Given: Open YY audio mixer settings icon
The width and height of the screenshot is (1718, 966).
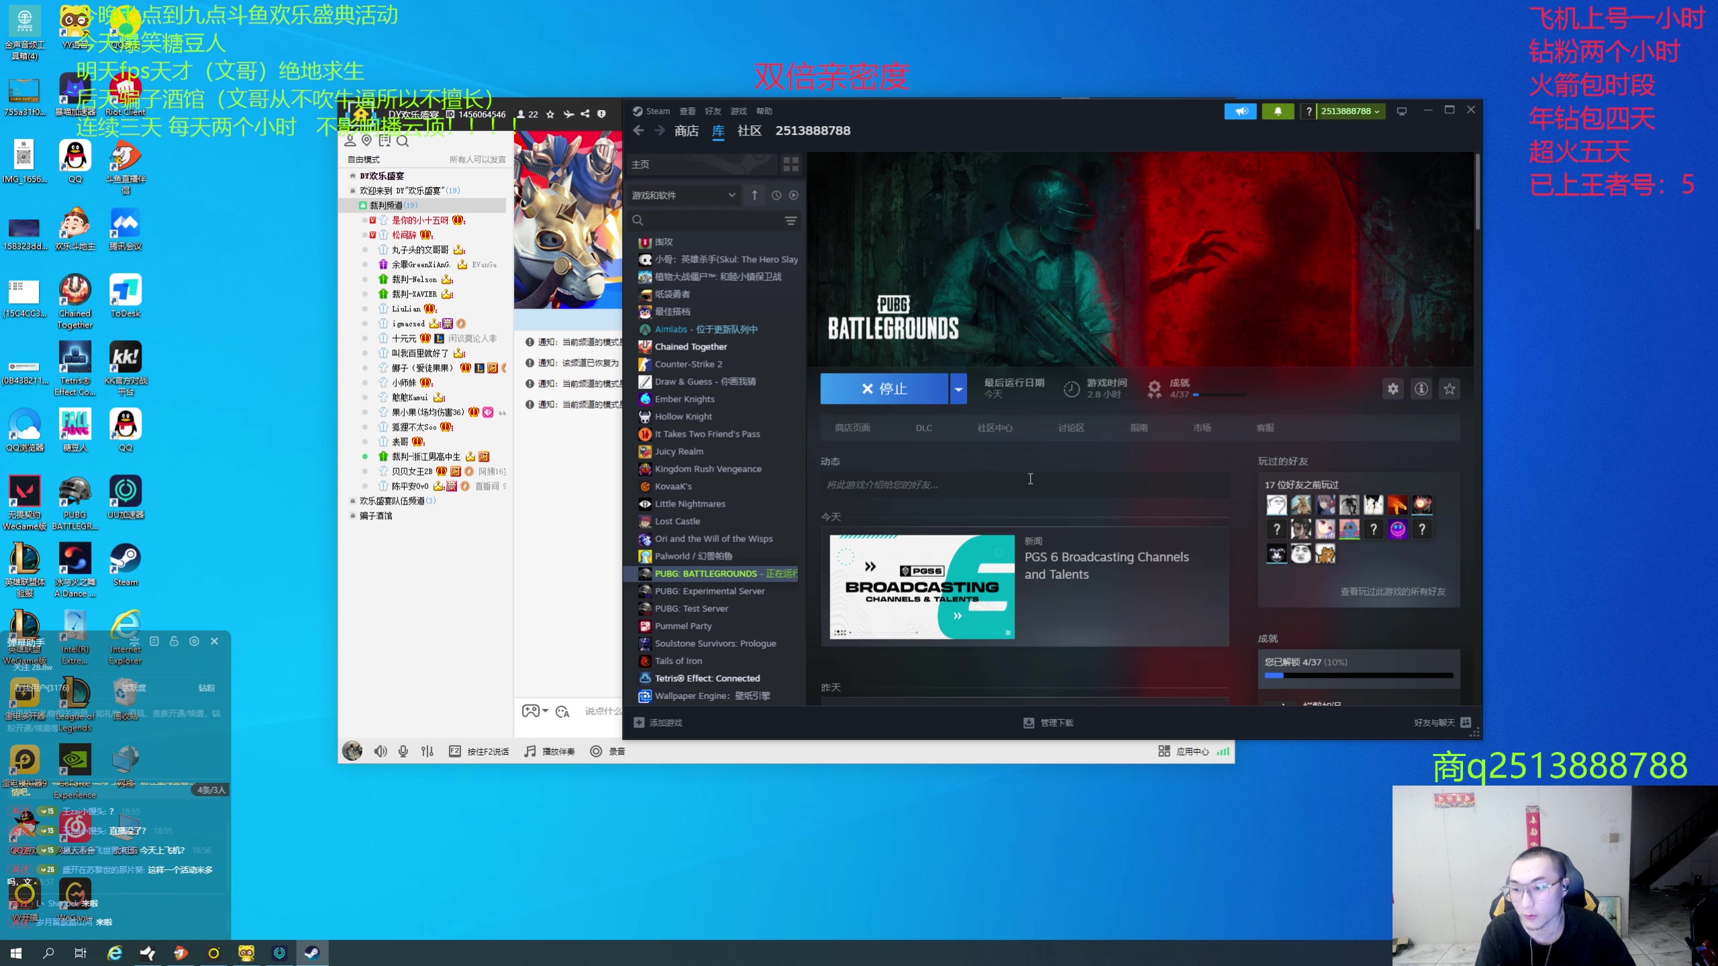Looking at the screenshot, I should (427, 751).
